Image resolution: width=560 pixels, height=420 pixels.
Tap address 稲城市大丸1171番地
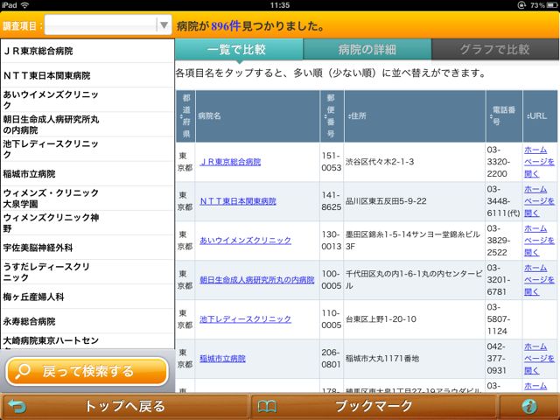382,358
